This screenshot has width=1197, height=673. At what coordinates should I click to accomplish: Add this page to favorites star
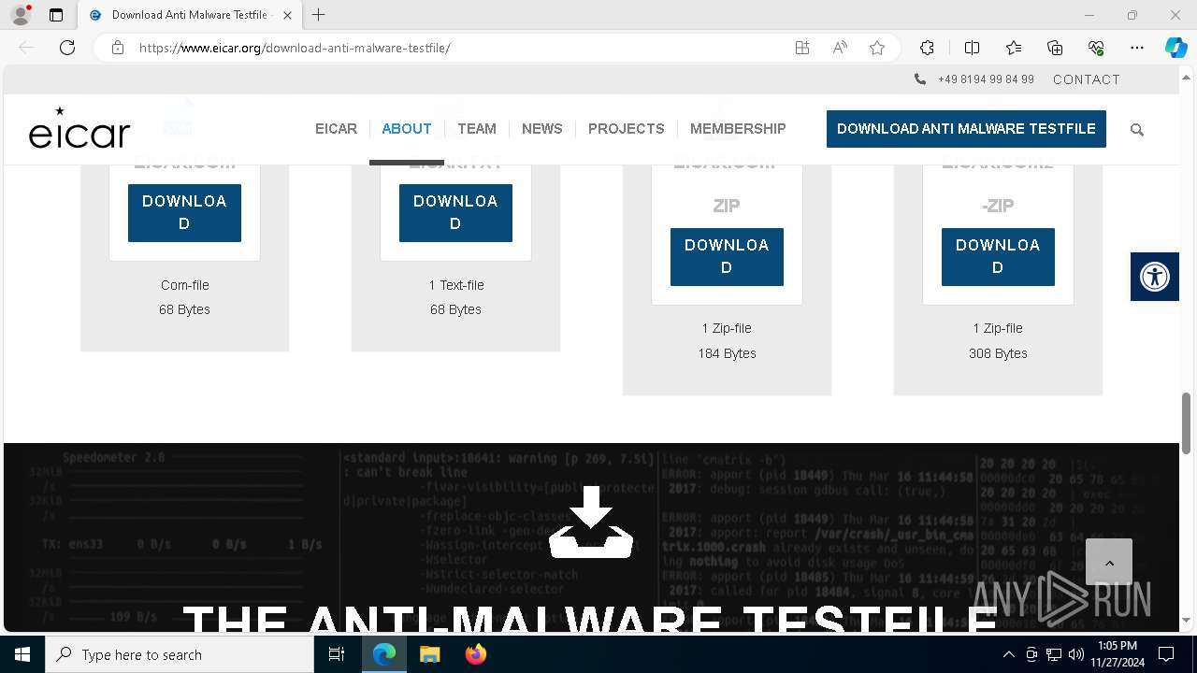click(x=877, y=48)
